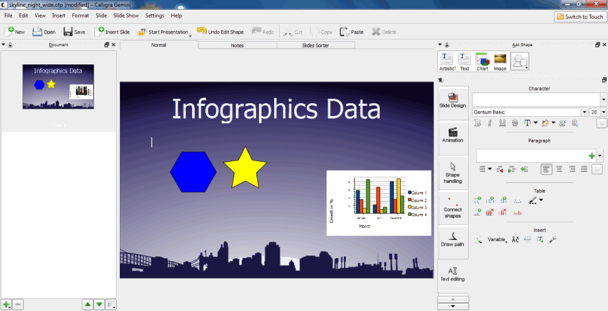Add an Artistic Text shape
608x311 pixels.
click(447, 62)
